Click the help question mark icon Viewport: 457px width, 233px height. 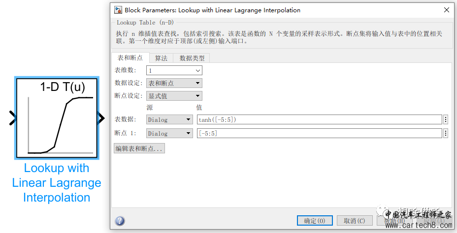coord(120,221)
